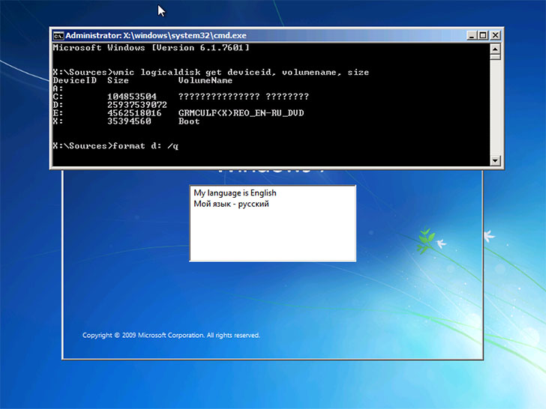Screen dimensions: 546x409
Task: Click the DeviceID column header text
Action: [75, 79]
